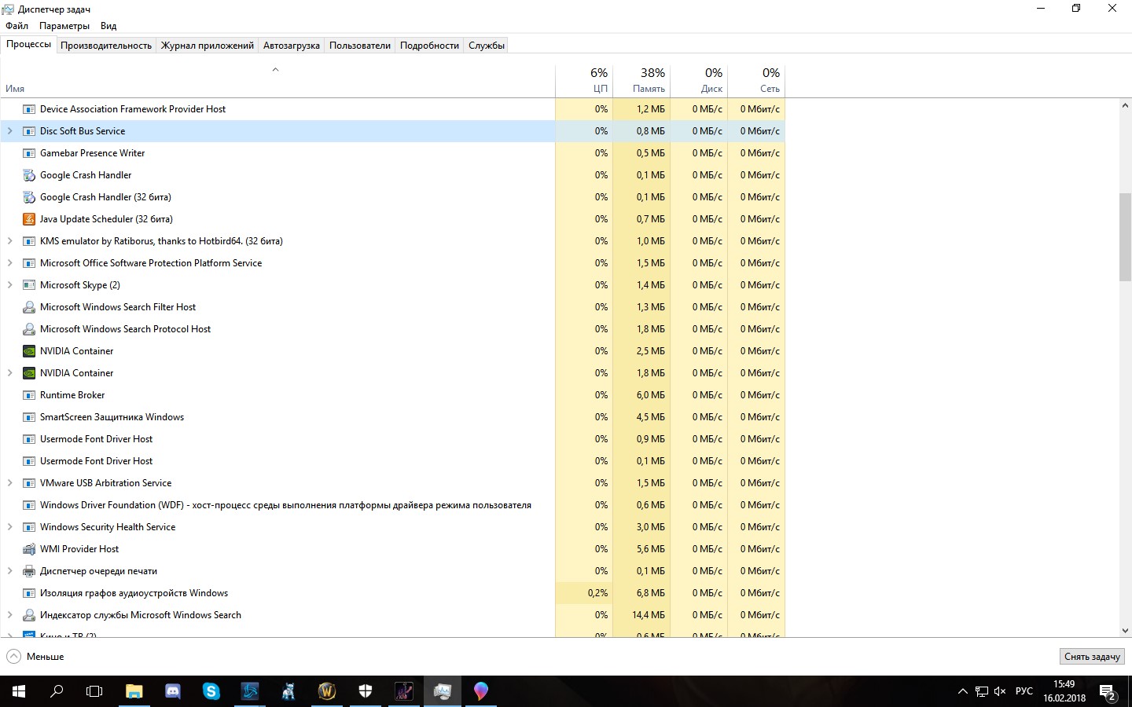Sort by Диск column header
Viewport: 1132px width, 707px height.
[x=699, y=80]
